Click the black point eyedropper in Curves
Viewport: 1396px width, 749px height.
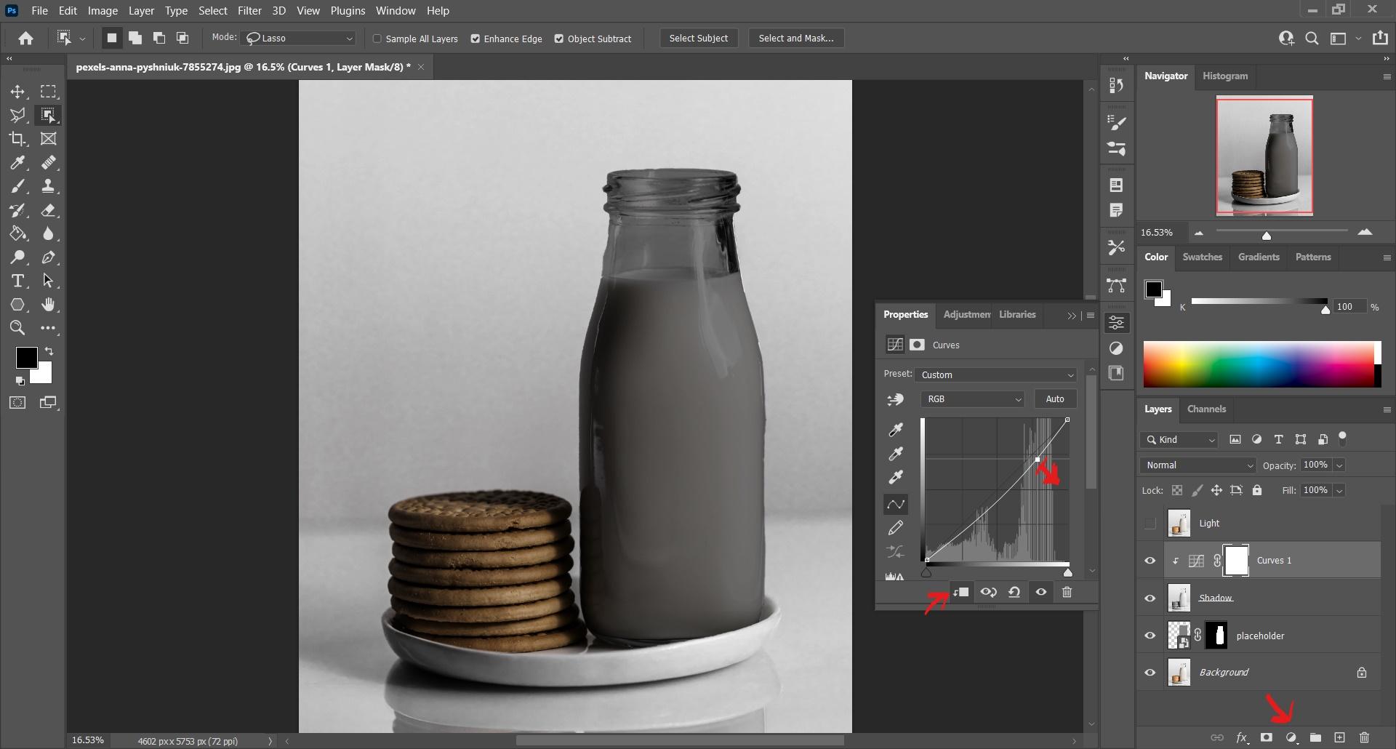896,430
